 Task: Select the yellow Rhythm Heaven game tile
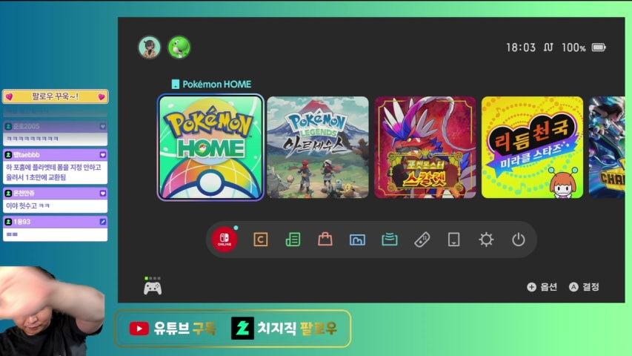tap(533, 148)
